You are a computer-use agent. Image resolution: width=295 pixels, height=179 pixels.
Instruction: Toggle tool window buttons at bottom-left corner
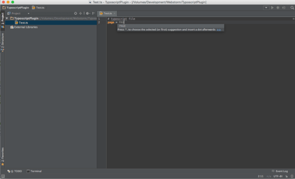tap(3, 177)
